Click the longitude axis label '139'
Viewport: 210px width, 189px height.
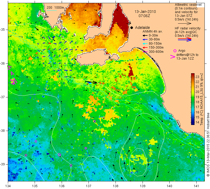[x=143, y=186]
